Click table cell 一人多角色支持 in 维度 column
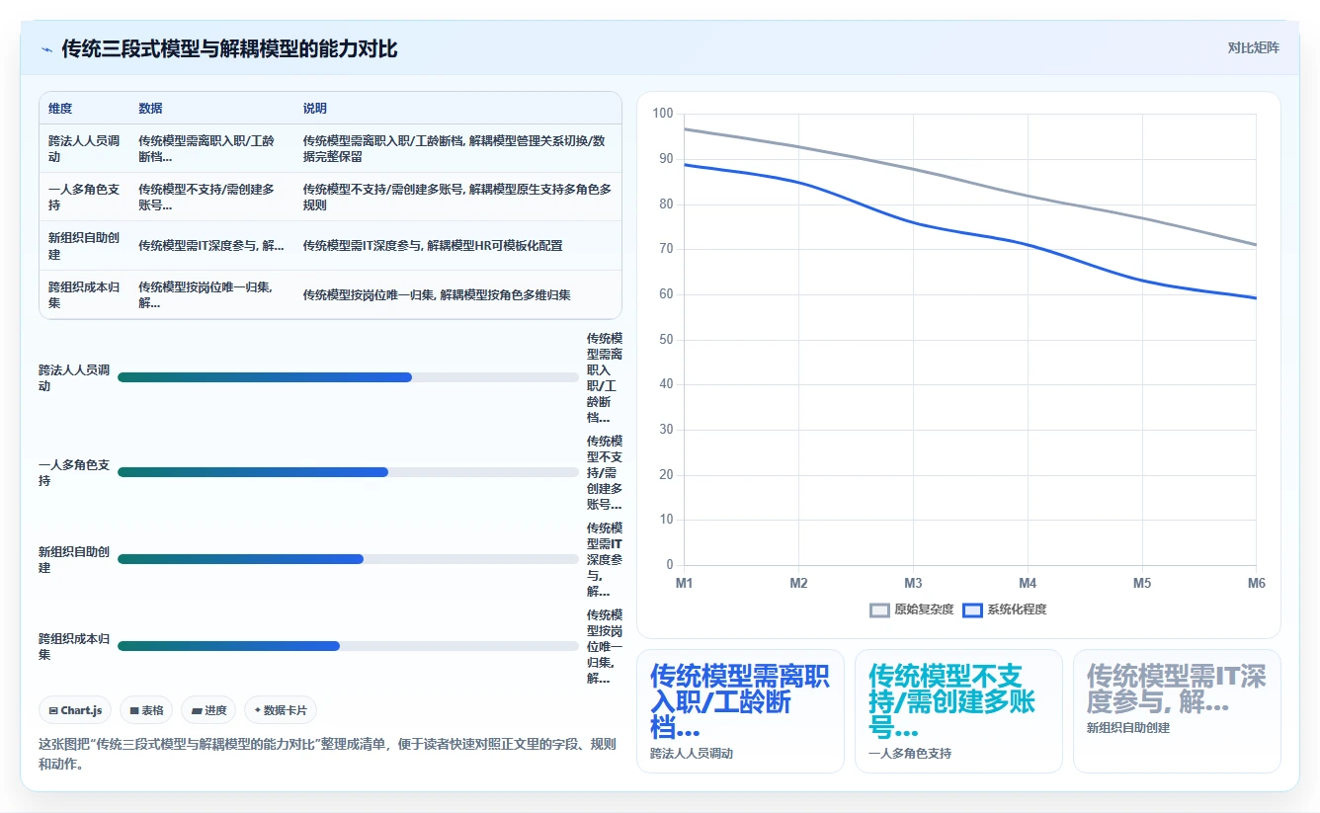Screen dimensions: 1320x813 [84, 198]
